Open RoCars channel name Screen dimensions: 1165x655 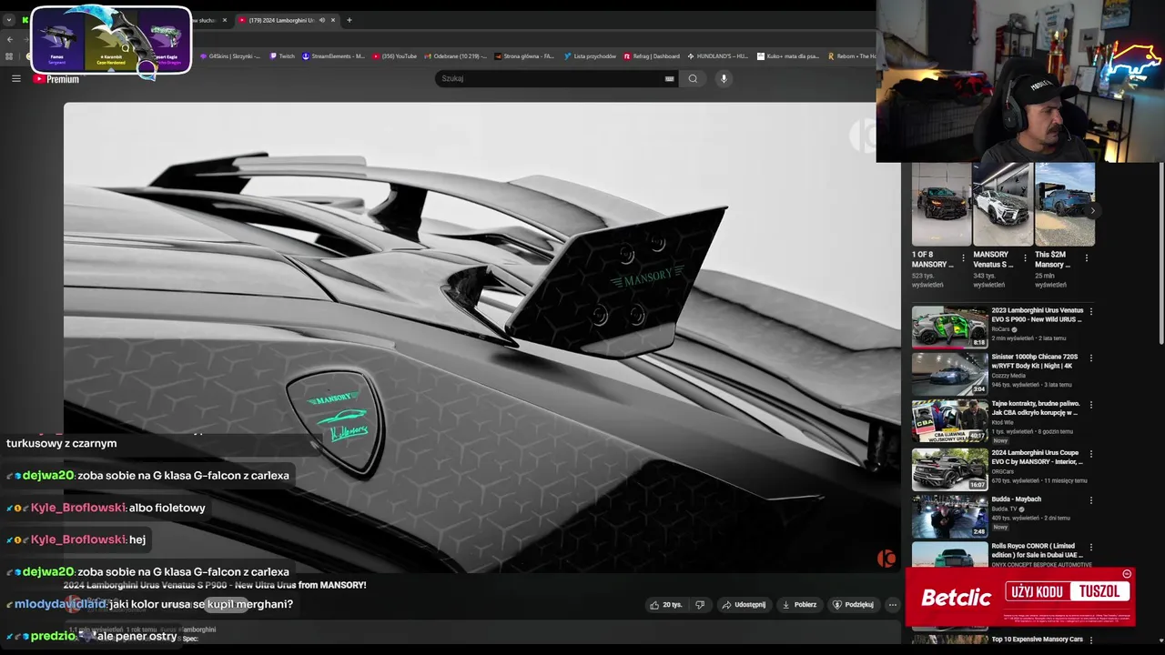[1003, 329]
